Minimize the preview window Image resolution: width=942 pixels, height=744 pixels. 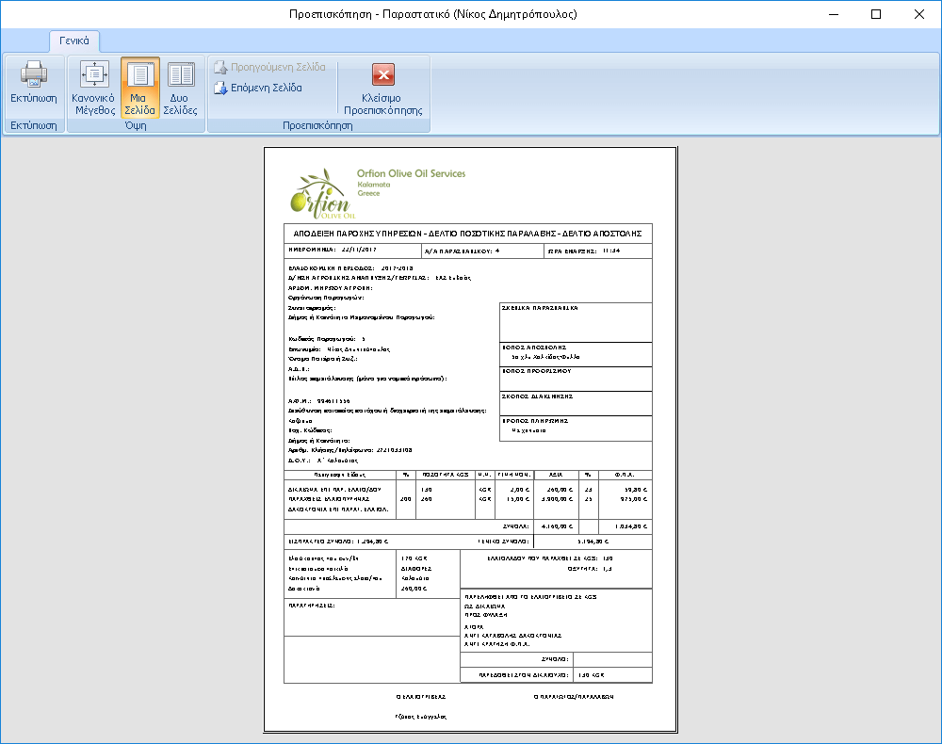point(833,14)
